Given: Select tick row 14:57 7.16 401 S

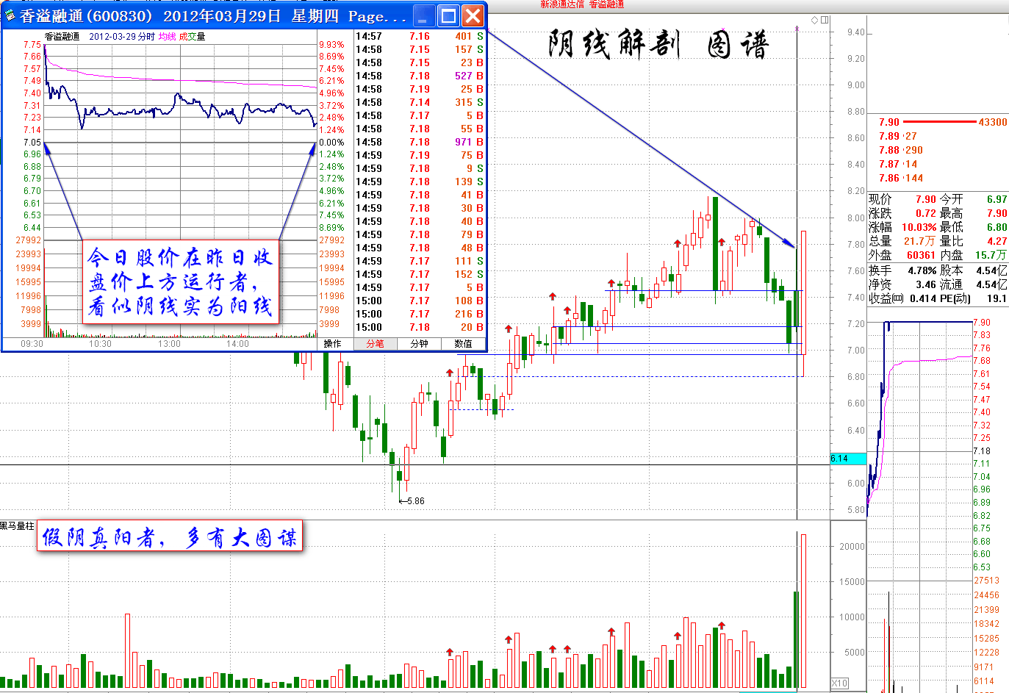Looking at the screenshot, I should coord(420,36).
